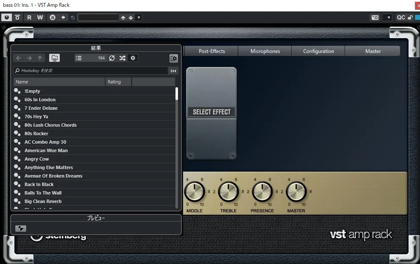Switch to Configuration tab
This screenshot has width=420, height=264.
coord(318,51)
